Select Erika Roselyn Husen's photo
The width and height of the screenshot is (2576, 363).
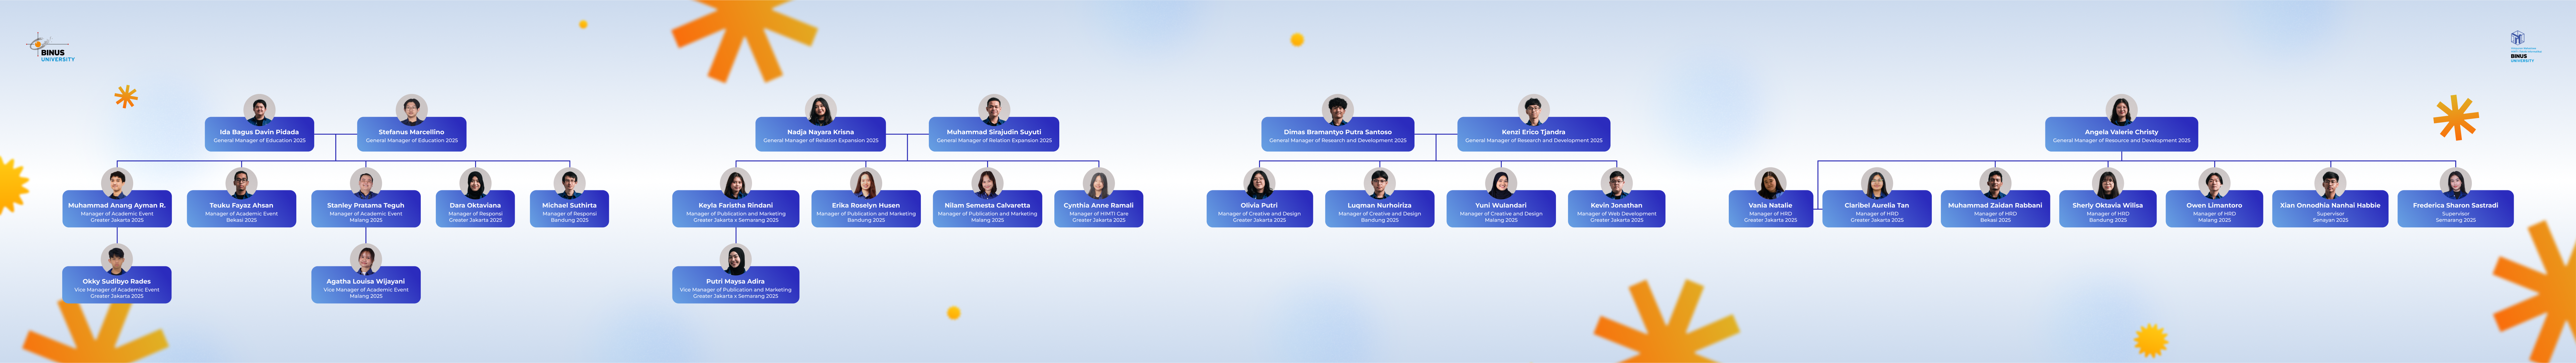click(x=866, y=183)
